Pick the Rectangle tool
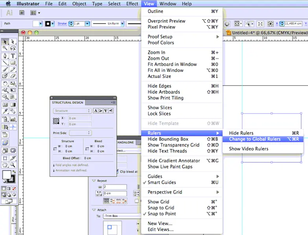308x235 pixels. [13, 62]
